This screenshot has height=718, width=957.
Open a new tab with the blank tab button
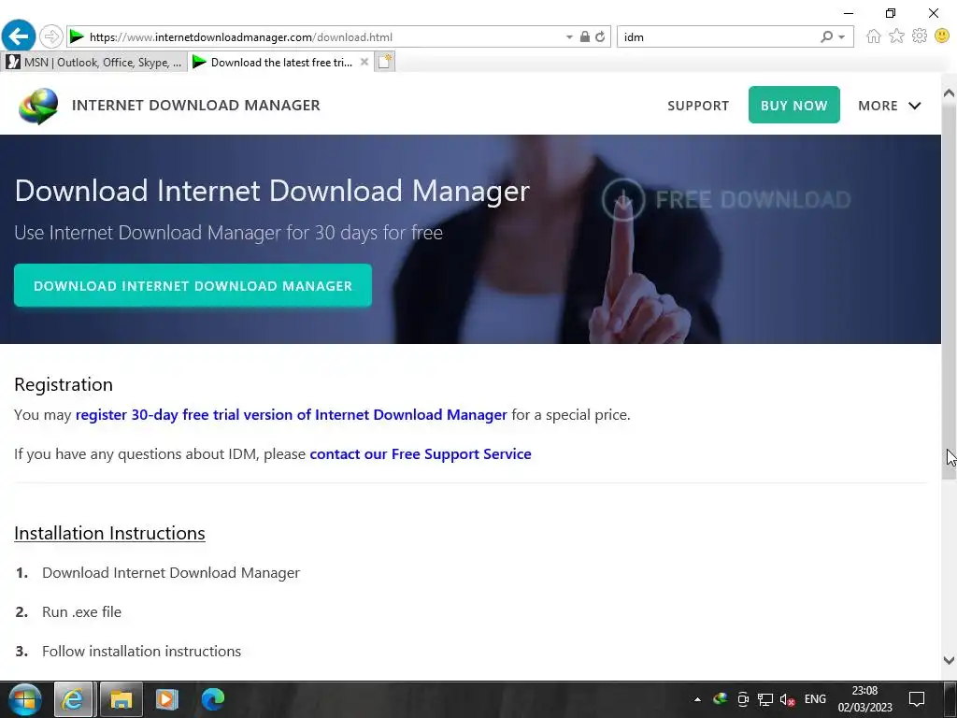point(384,62)
